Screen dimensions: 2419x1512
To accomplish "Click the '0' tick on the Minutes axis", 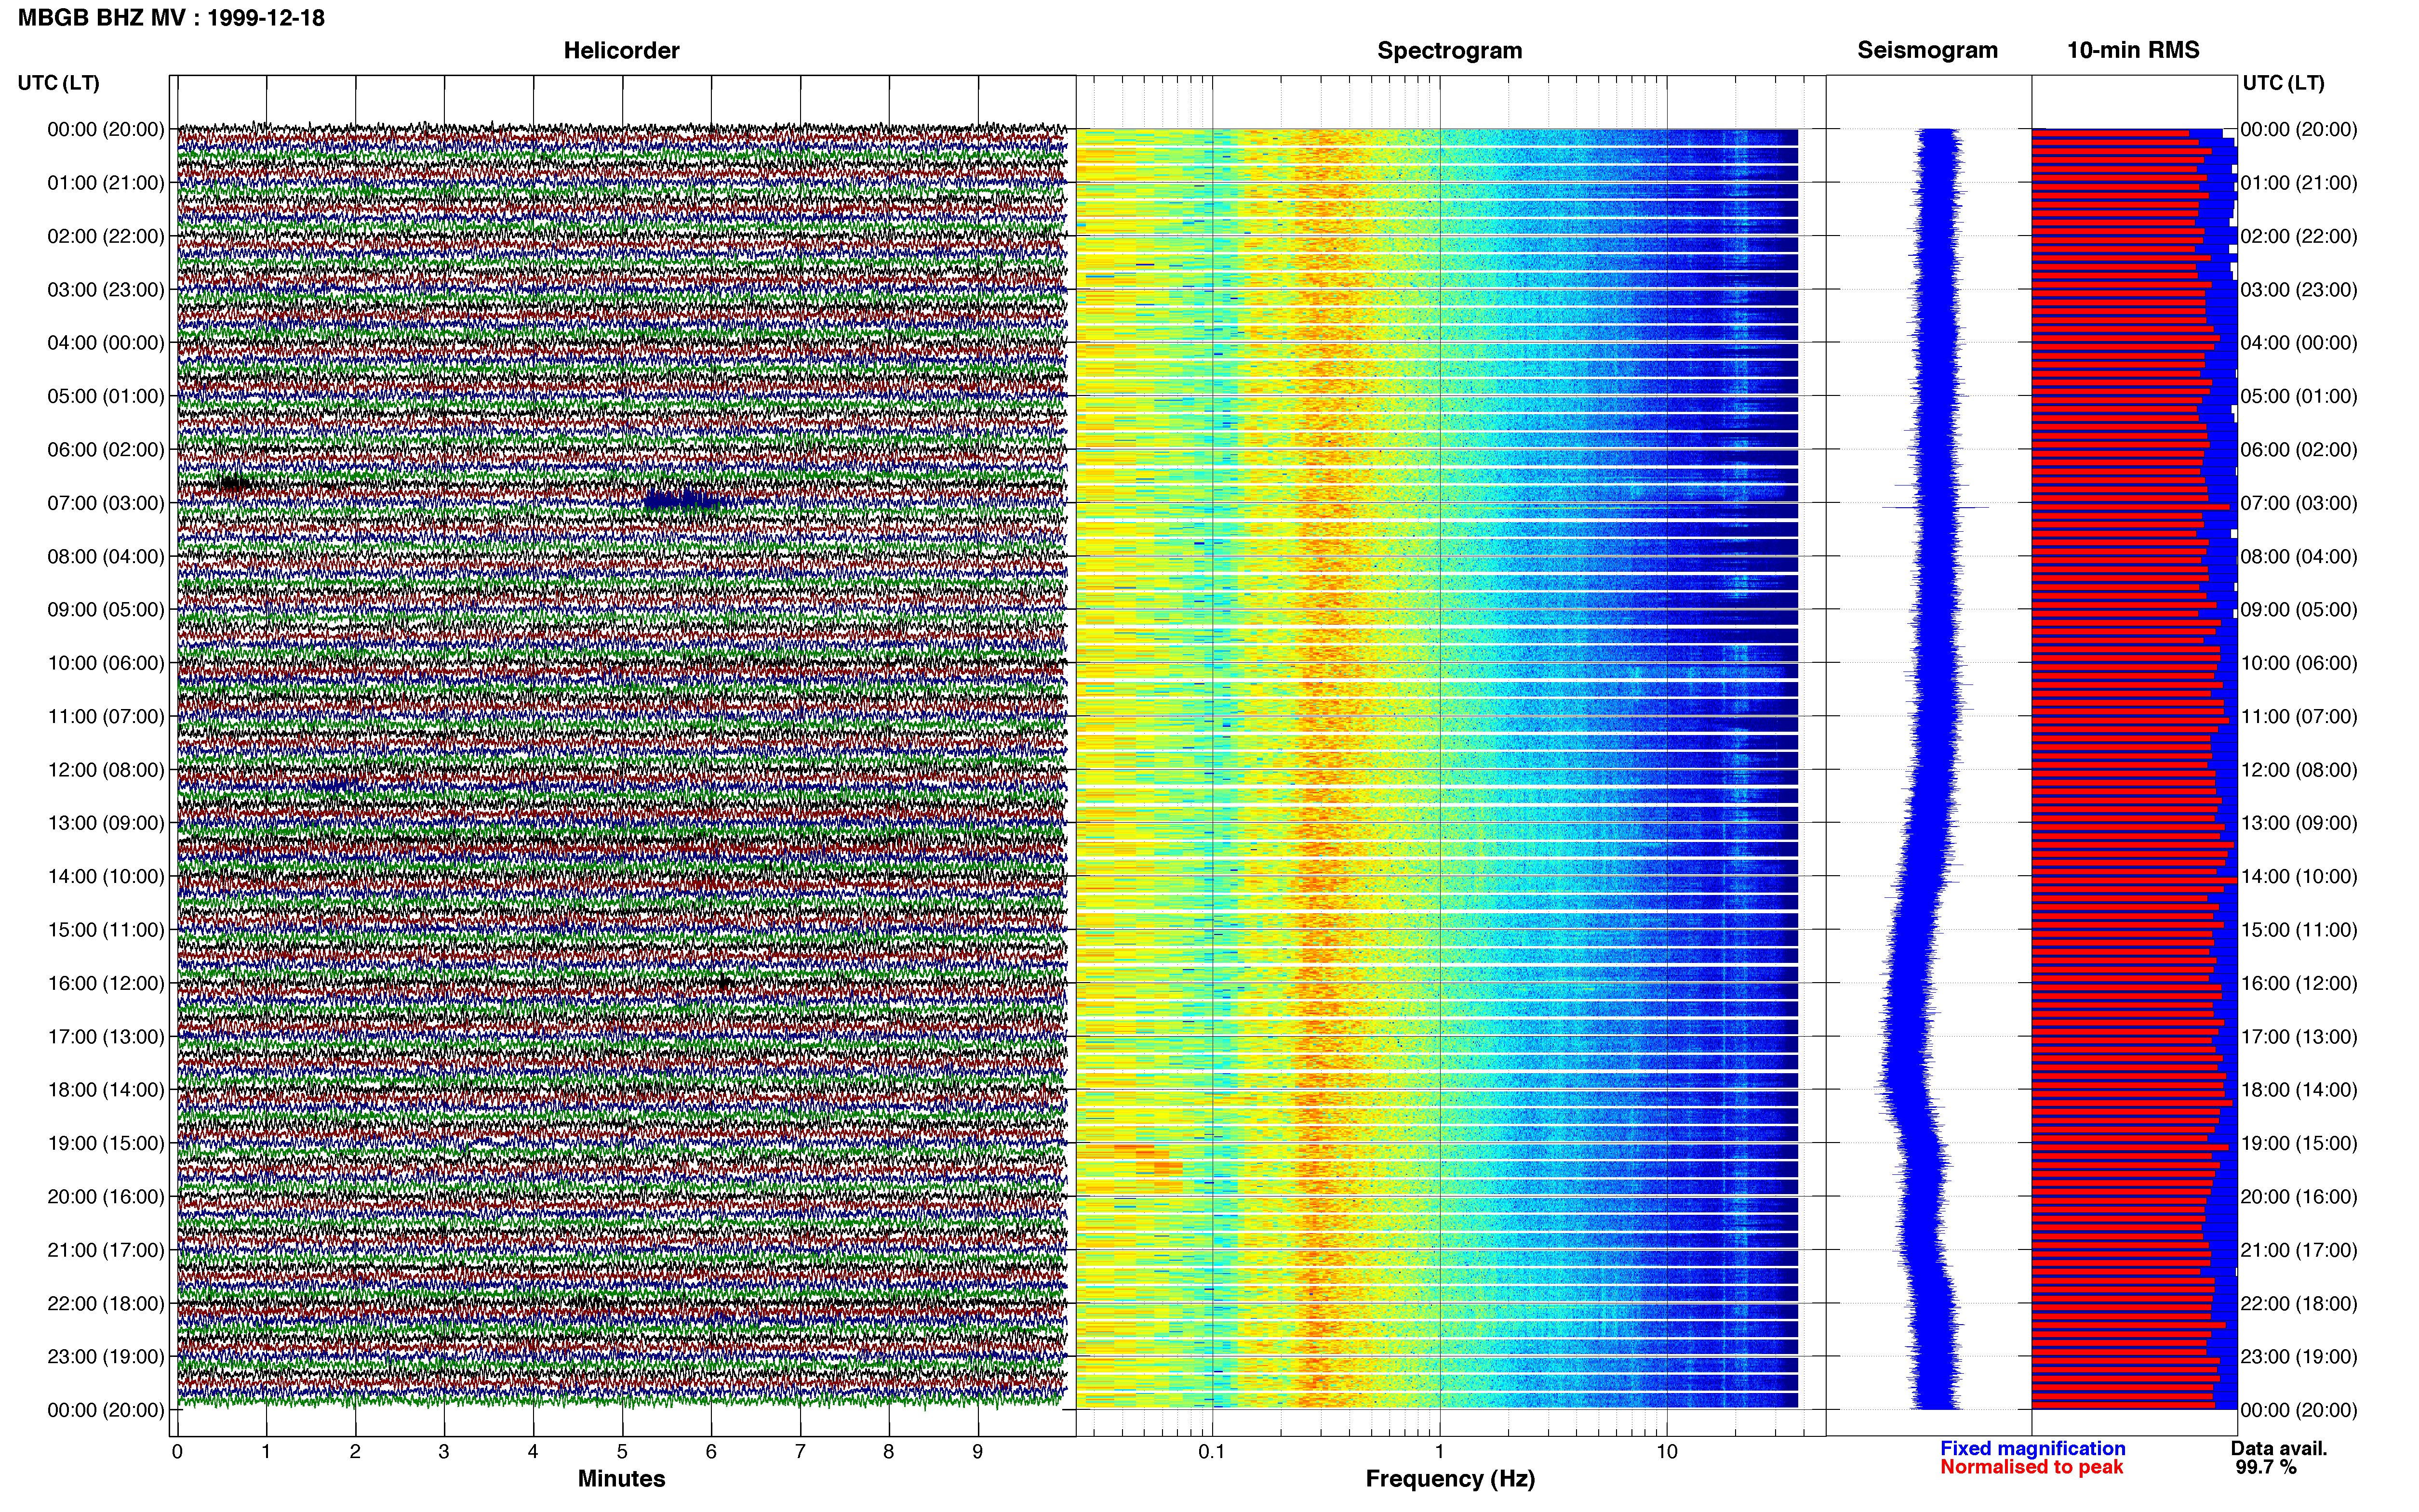I will coord(177,1452).
